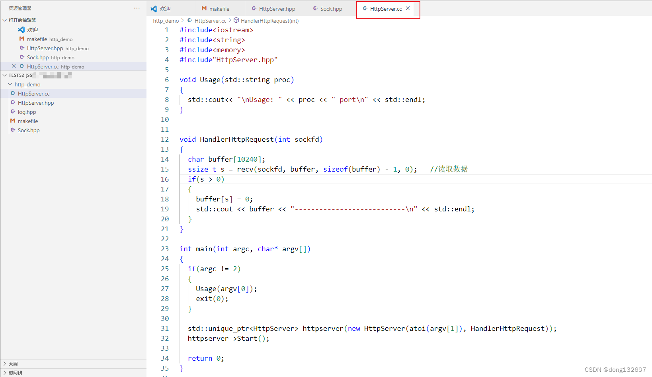Collapse the TEST52 workspace section
Screen dimensions: 652x377
tap(4, 75)
